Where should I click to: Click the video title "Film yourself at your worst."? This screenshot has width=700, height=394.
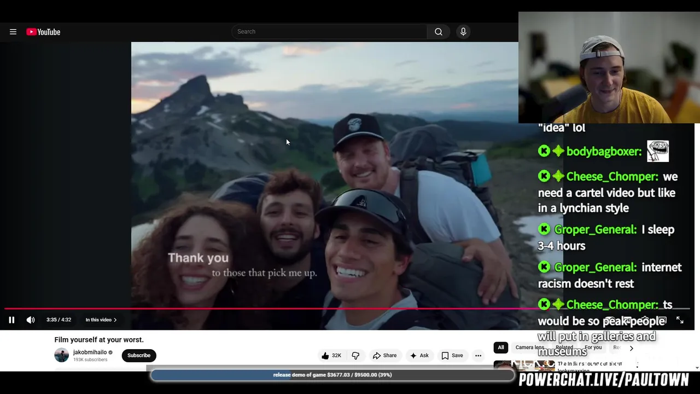click(x=99, y=340)
